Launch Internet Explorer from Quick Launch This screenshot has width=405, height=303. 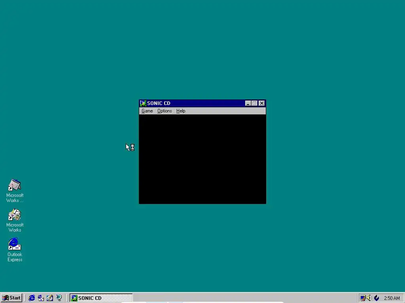pos(32,298)
